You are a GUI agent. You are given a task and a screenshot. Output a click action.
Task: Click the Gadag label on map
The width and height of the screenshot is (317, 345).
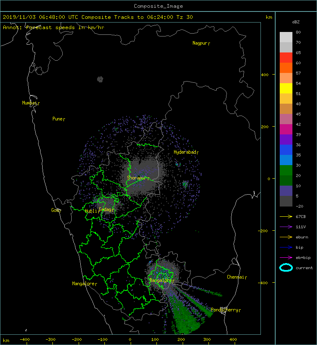pos(105,209)
